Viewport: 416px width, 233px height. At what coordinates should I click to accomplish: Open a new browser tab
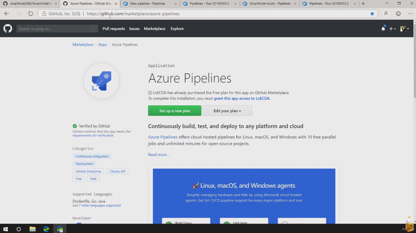pos(363,4)
